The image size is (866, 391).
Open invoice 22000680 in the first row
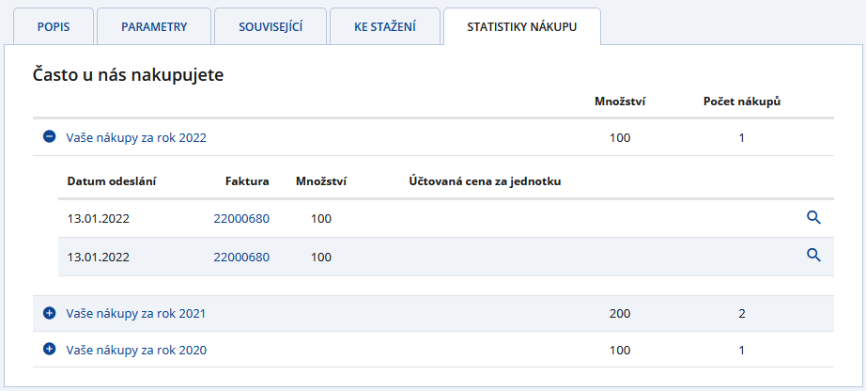[241, 218]
